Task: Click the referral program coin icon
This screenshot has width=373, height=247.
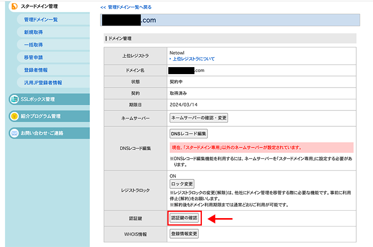Action: point(14,116)
